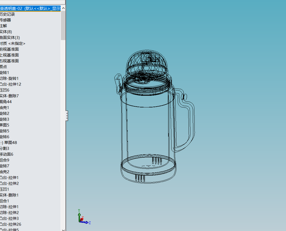Select the 凸台-拉伸2 feature
286x231 pixels.
pyautogui.click(x=9, y=184)
